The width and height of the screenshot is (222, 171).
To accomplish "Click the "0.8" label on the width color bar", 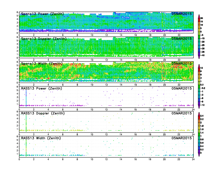I will (x=202, y=139).
